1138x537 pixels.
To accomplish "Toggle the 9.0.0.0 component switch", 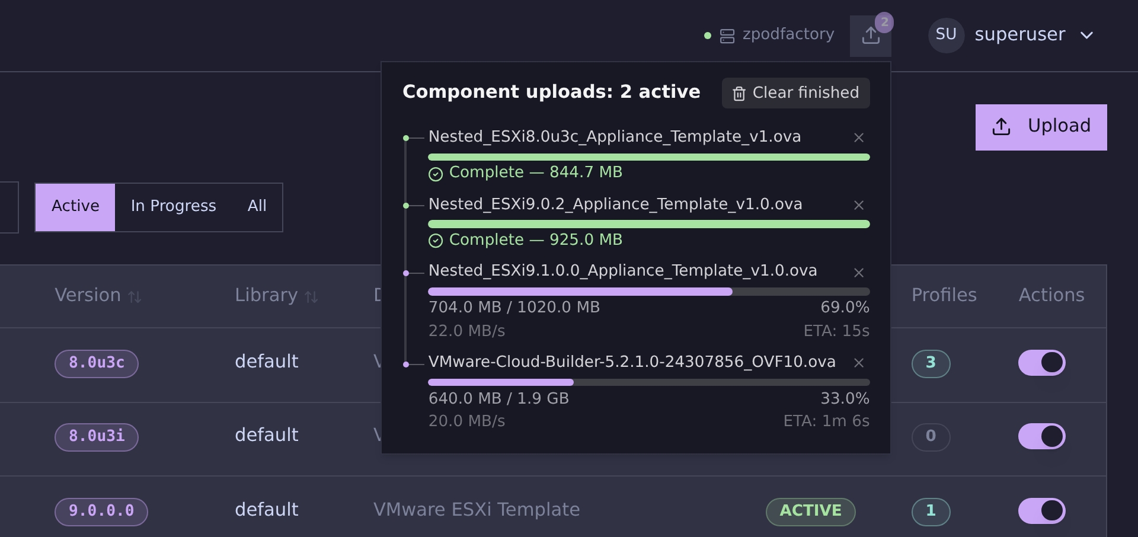I will [x=1041, y=510].
